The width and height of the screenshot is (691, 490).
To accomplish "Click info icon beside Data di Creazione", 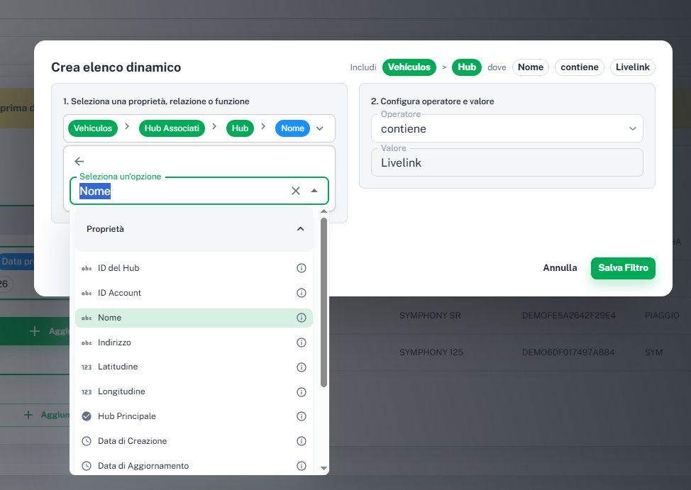I will tap(301, 441).
